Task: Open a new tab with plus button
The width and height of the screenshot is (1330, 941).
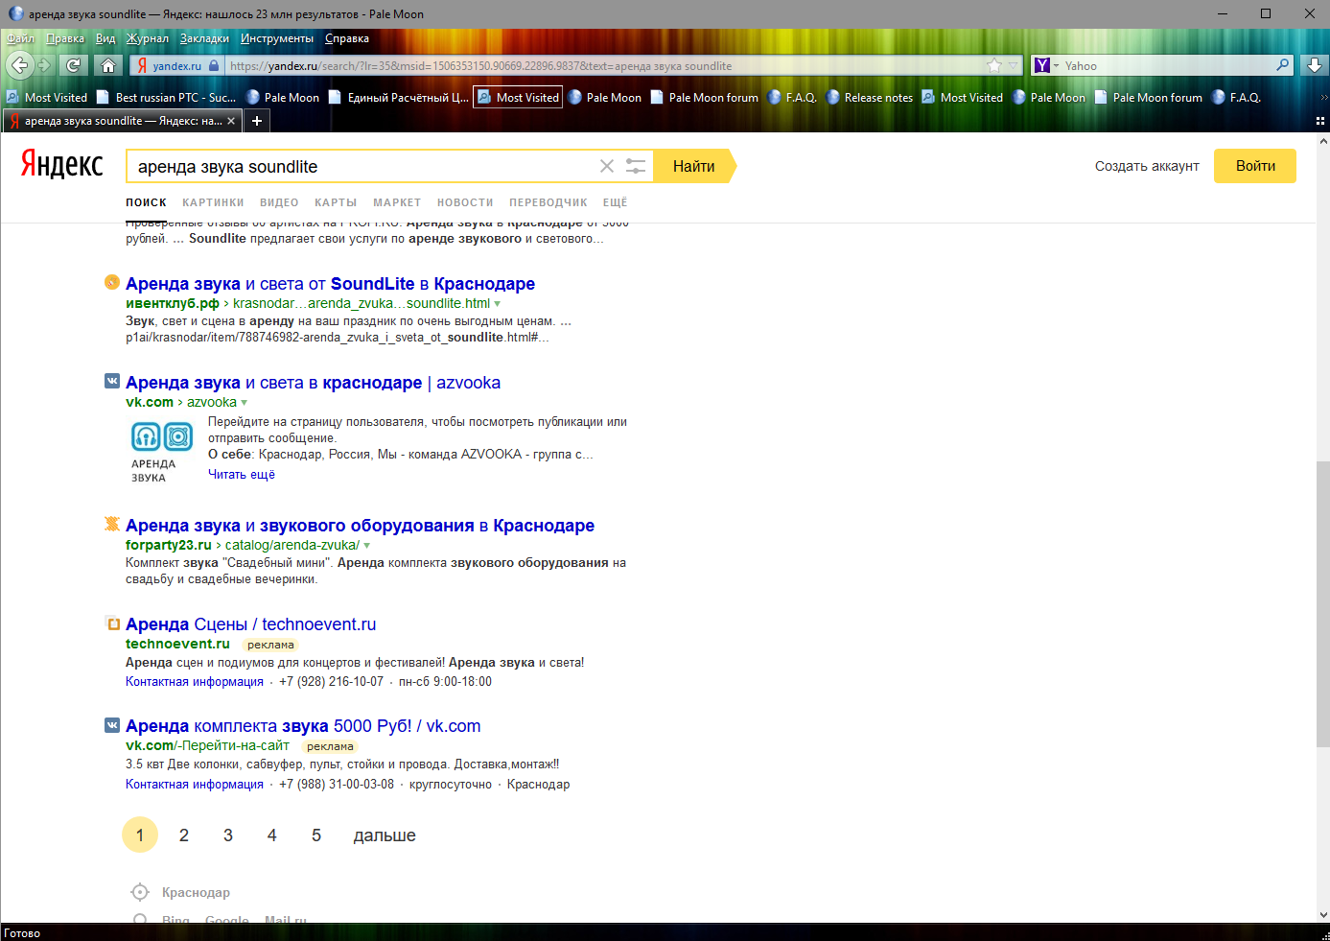Action: click(x=257, y=121)
